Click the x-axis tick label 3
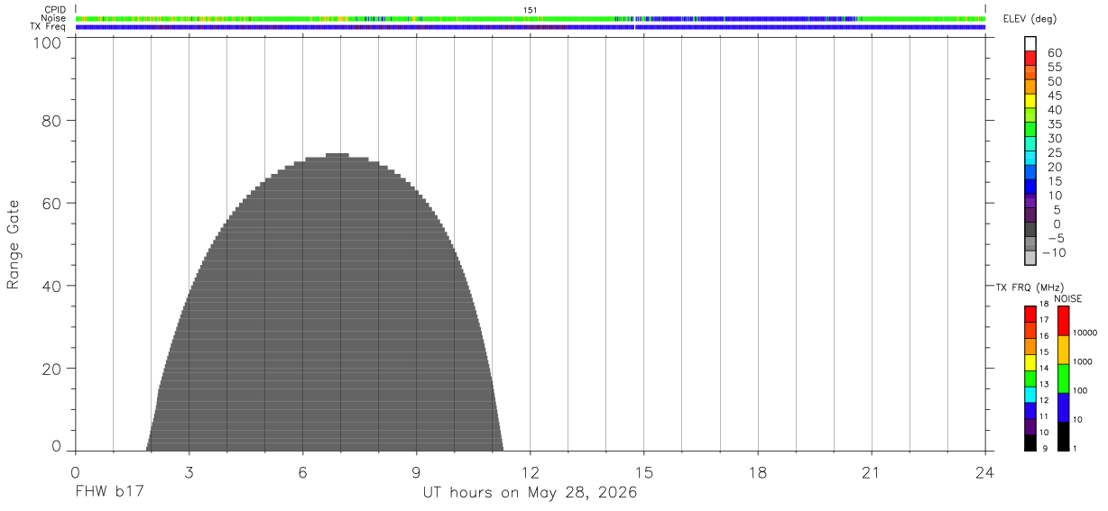The width and height of the screenshot is (1108, 511). tap(189, 471)
